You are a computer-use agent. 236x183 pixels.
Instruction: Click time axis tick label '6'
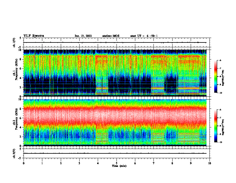click(135, 163)
